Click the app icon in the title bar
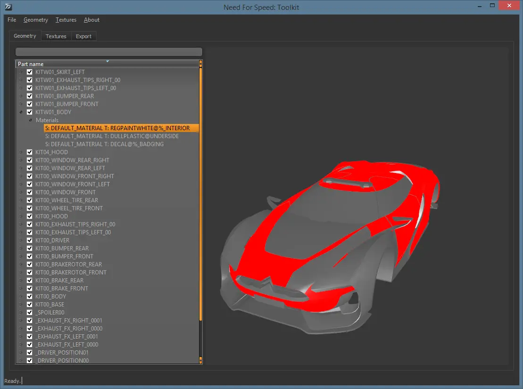Image resolution: width=523 pixels, height=389 pixels. (8, 7)
